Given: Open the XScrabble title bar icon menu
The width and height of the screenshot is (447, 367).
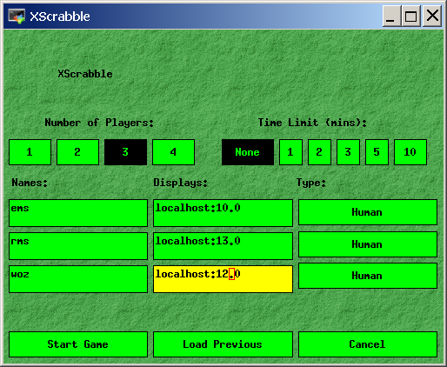Looking at the screenshot, I should coord(17,16).
